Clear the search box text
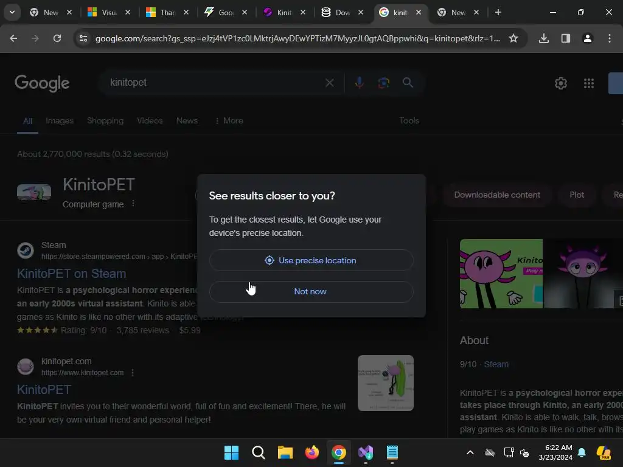The width and height of the screenshot is (623, 467). (329, 83)
